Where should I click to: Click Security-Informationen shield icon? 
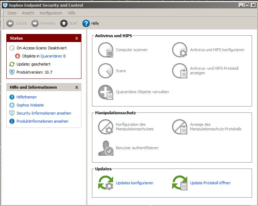point(12,113)
